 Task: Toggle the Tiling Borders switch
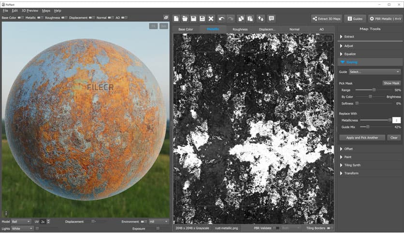tap(330, 228)
